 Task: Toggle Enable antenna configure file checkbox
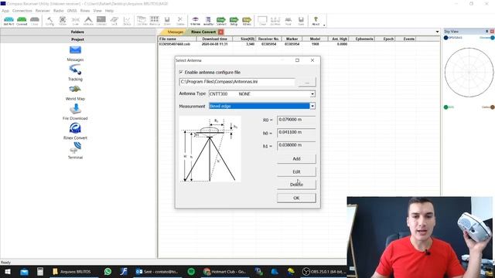(x=181, y=72)
